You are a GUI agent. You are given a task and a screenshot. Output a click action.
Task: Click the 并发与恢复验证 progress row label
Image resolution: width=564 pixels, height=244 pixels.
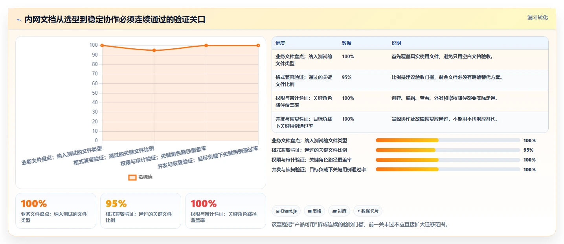(319, 169)
